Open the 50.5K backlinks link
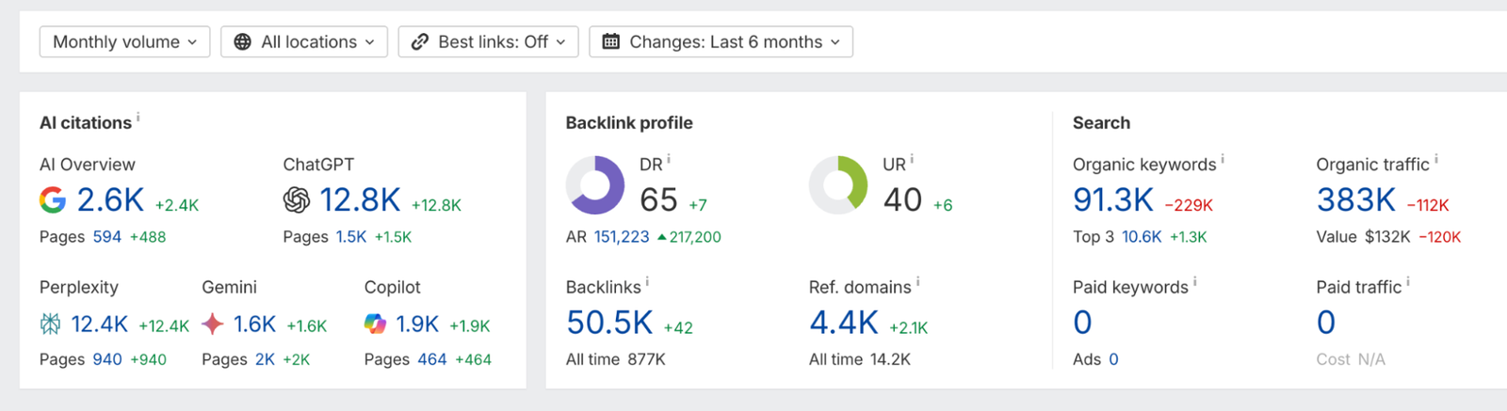Screen dimensions: 1507x411 (609, 323)
